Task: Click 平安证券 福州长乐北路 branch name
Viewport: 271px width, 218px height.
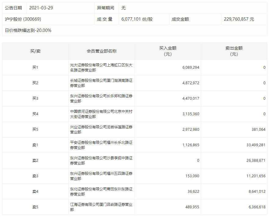Action: [101, 145]
